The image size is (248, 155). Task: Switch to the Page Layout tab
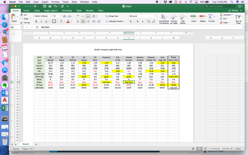coord(51,10)
